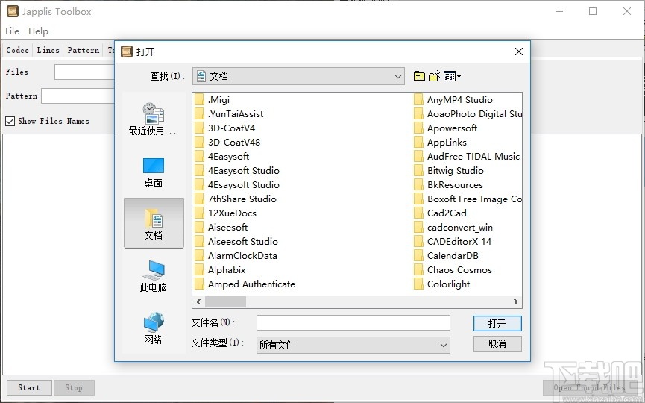
Task: Select the .YunTaiAssist folder
Action: (x=229, y=114)
